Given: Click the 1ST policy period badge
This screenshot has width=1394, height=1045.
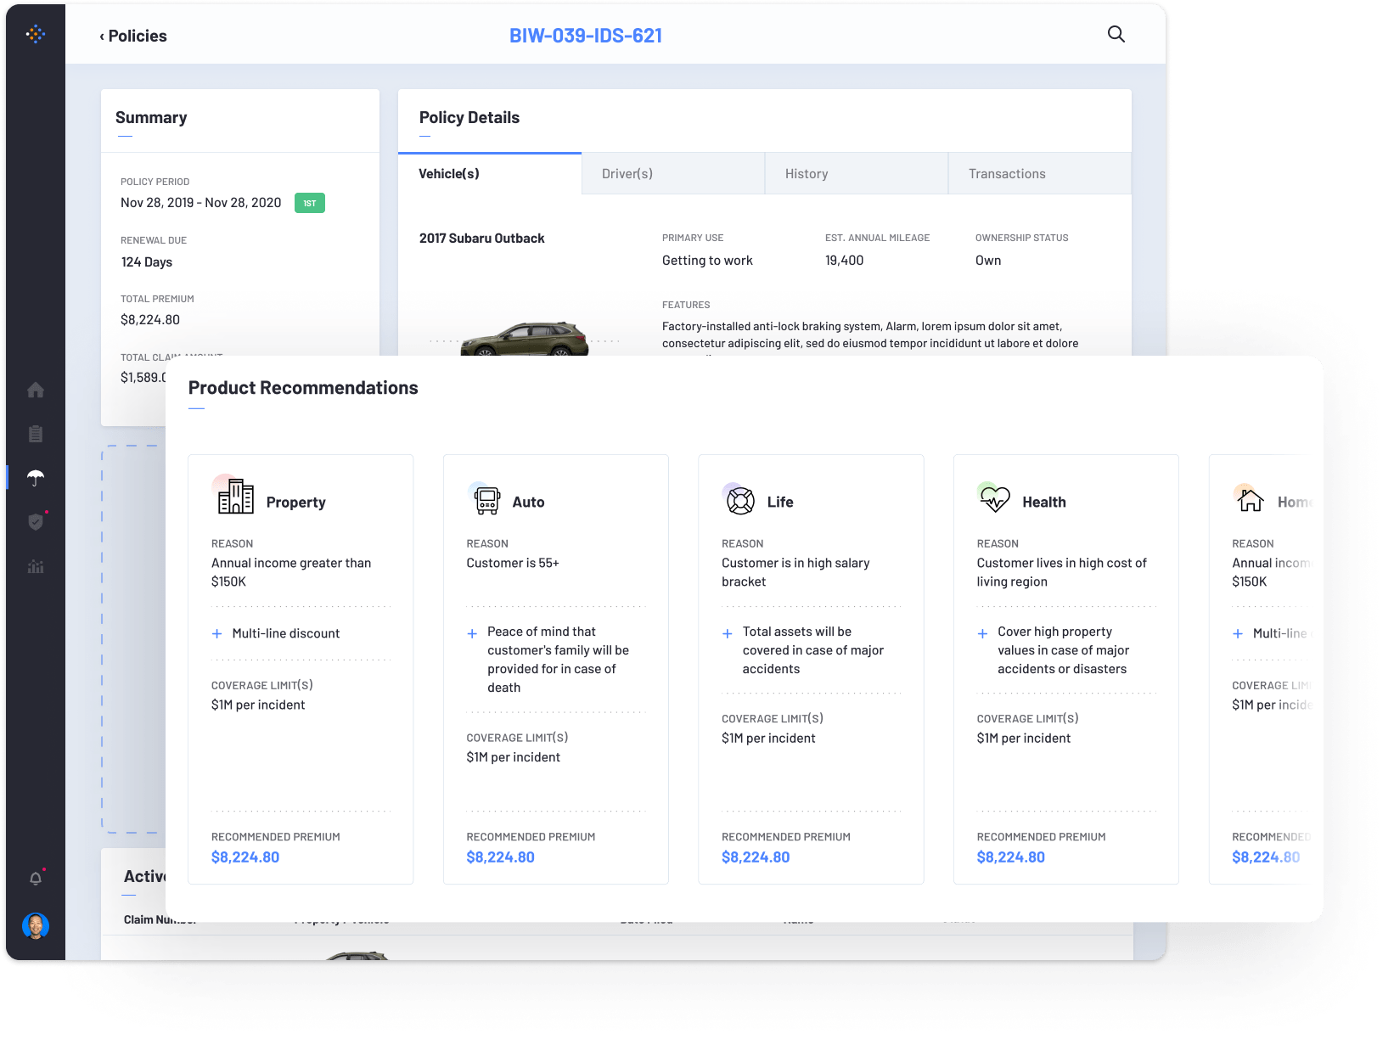Looking at the screenshot, I should [310, 203].
